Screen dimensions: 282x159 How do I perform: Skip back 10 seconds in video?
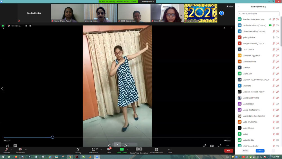110,145
